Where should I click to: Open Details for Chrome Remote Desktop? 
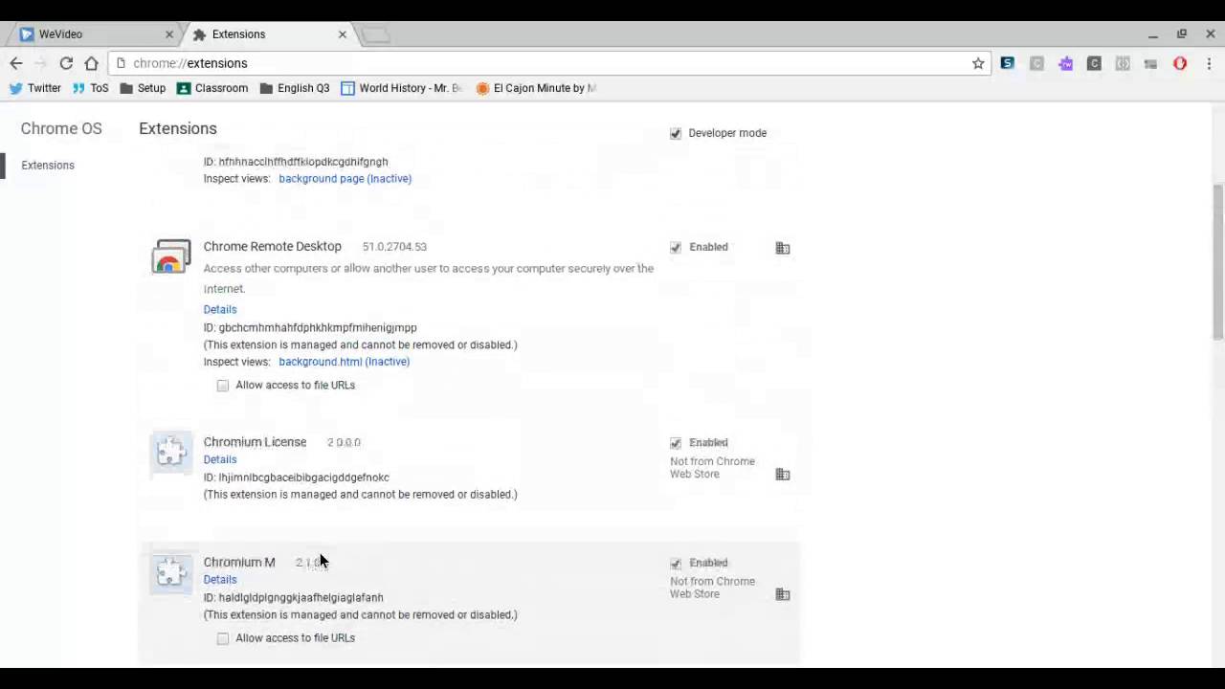tap(220, 309)
